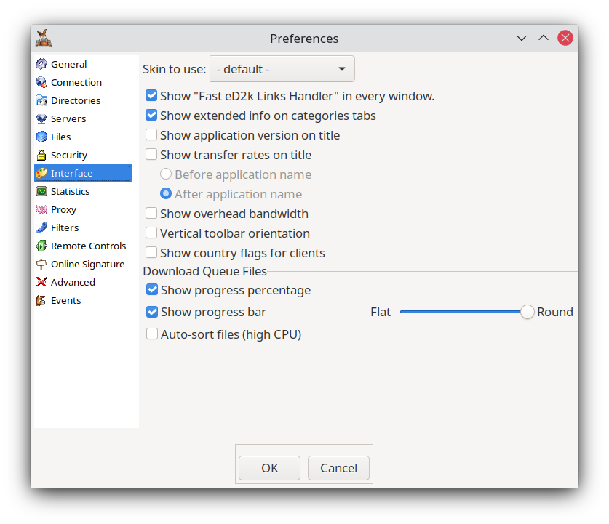The image size is (609, 524).
Task: Maximize the Preferences window
Action: click(x=544, y=38)
